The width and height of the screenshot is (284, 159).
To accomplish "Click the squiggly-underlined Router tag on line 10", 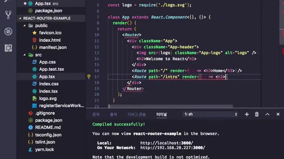I will [x=132, y=35].
